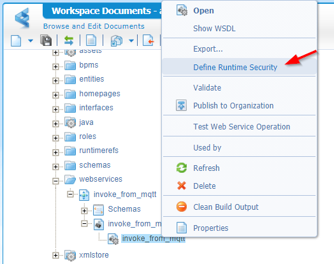Viewport: 334px width, 264px height.
Task: Collapse the webservices folder node
Action: [x=55, y=181]
